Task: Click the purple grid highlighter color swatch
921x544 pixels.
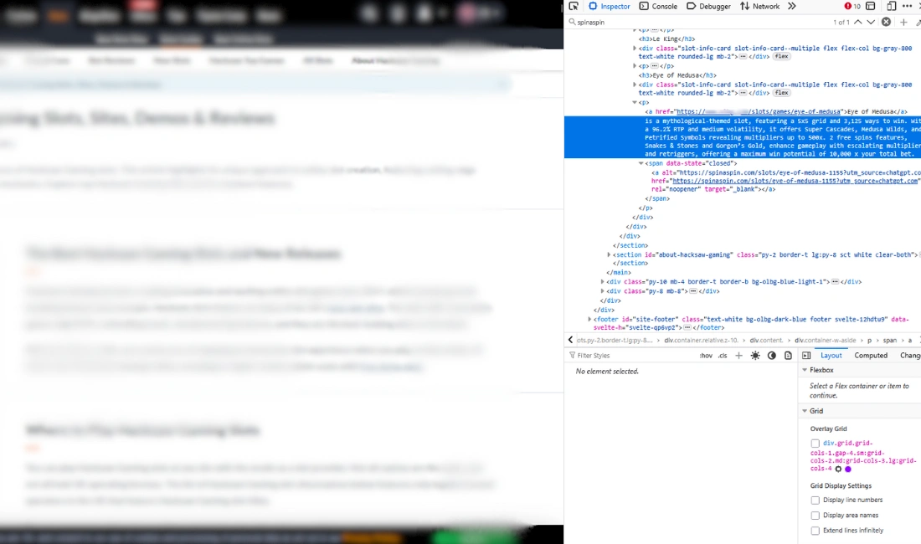Action: (x=848, y=469)
